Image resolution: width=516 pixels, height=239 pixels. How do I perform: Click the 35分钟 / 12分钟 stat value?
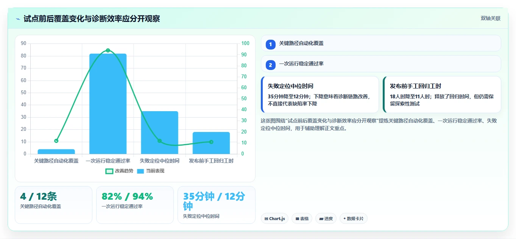click(214, 201)
